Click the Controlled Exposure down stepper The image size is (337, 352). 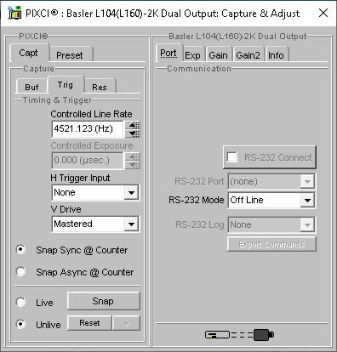pyautogui.click(x=133, y=165)
